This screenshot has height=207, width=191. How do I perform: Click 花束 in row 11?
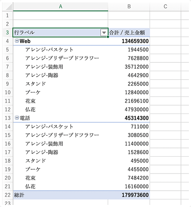click(30, 101)
